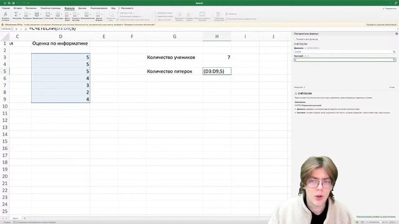
Task: Expand the formula bar with its right-edge arrow
Action: coord(397,29)
